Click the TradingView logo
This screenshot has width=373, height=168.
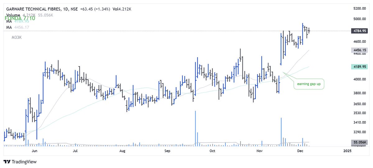20,162
